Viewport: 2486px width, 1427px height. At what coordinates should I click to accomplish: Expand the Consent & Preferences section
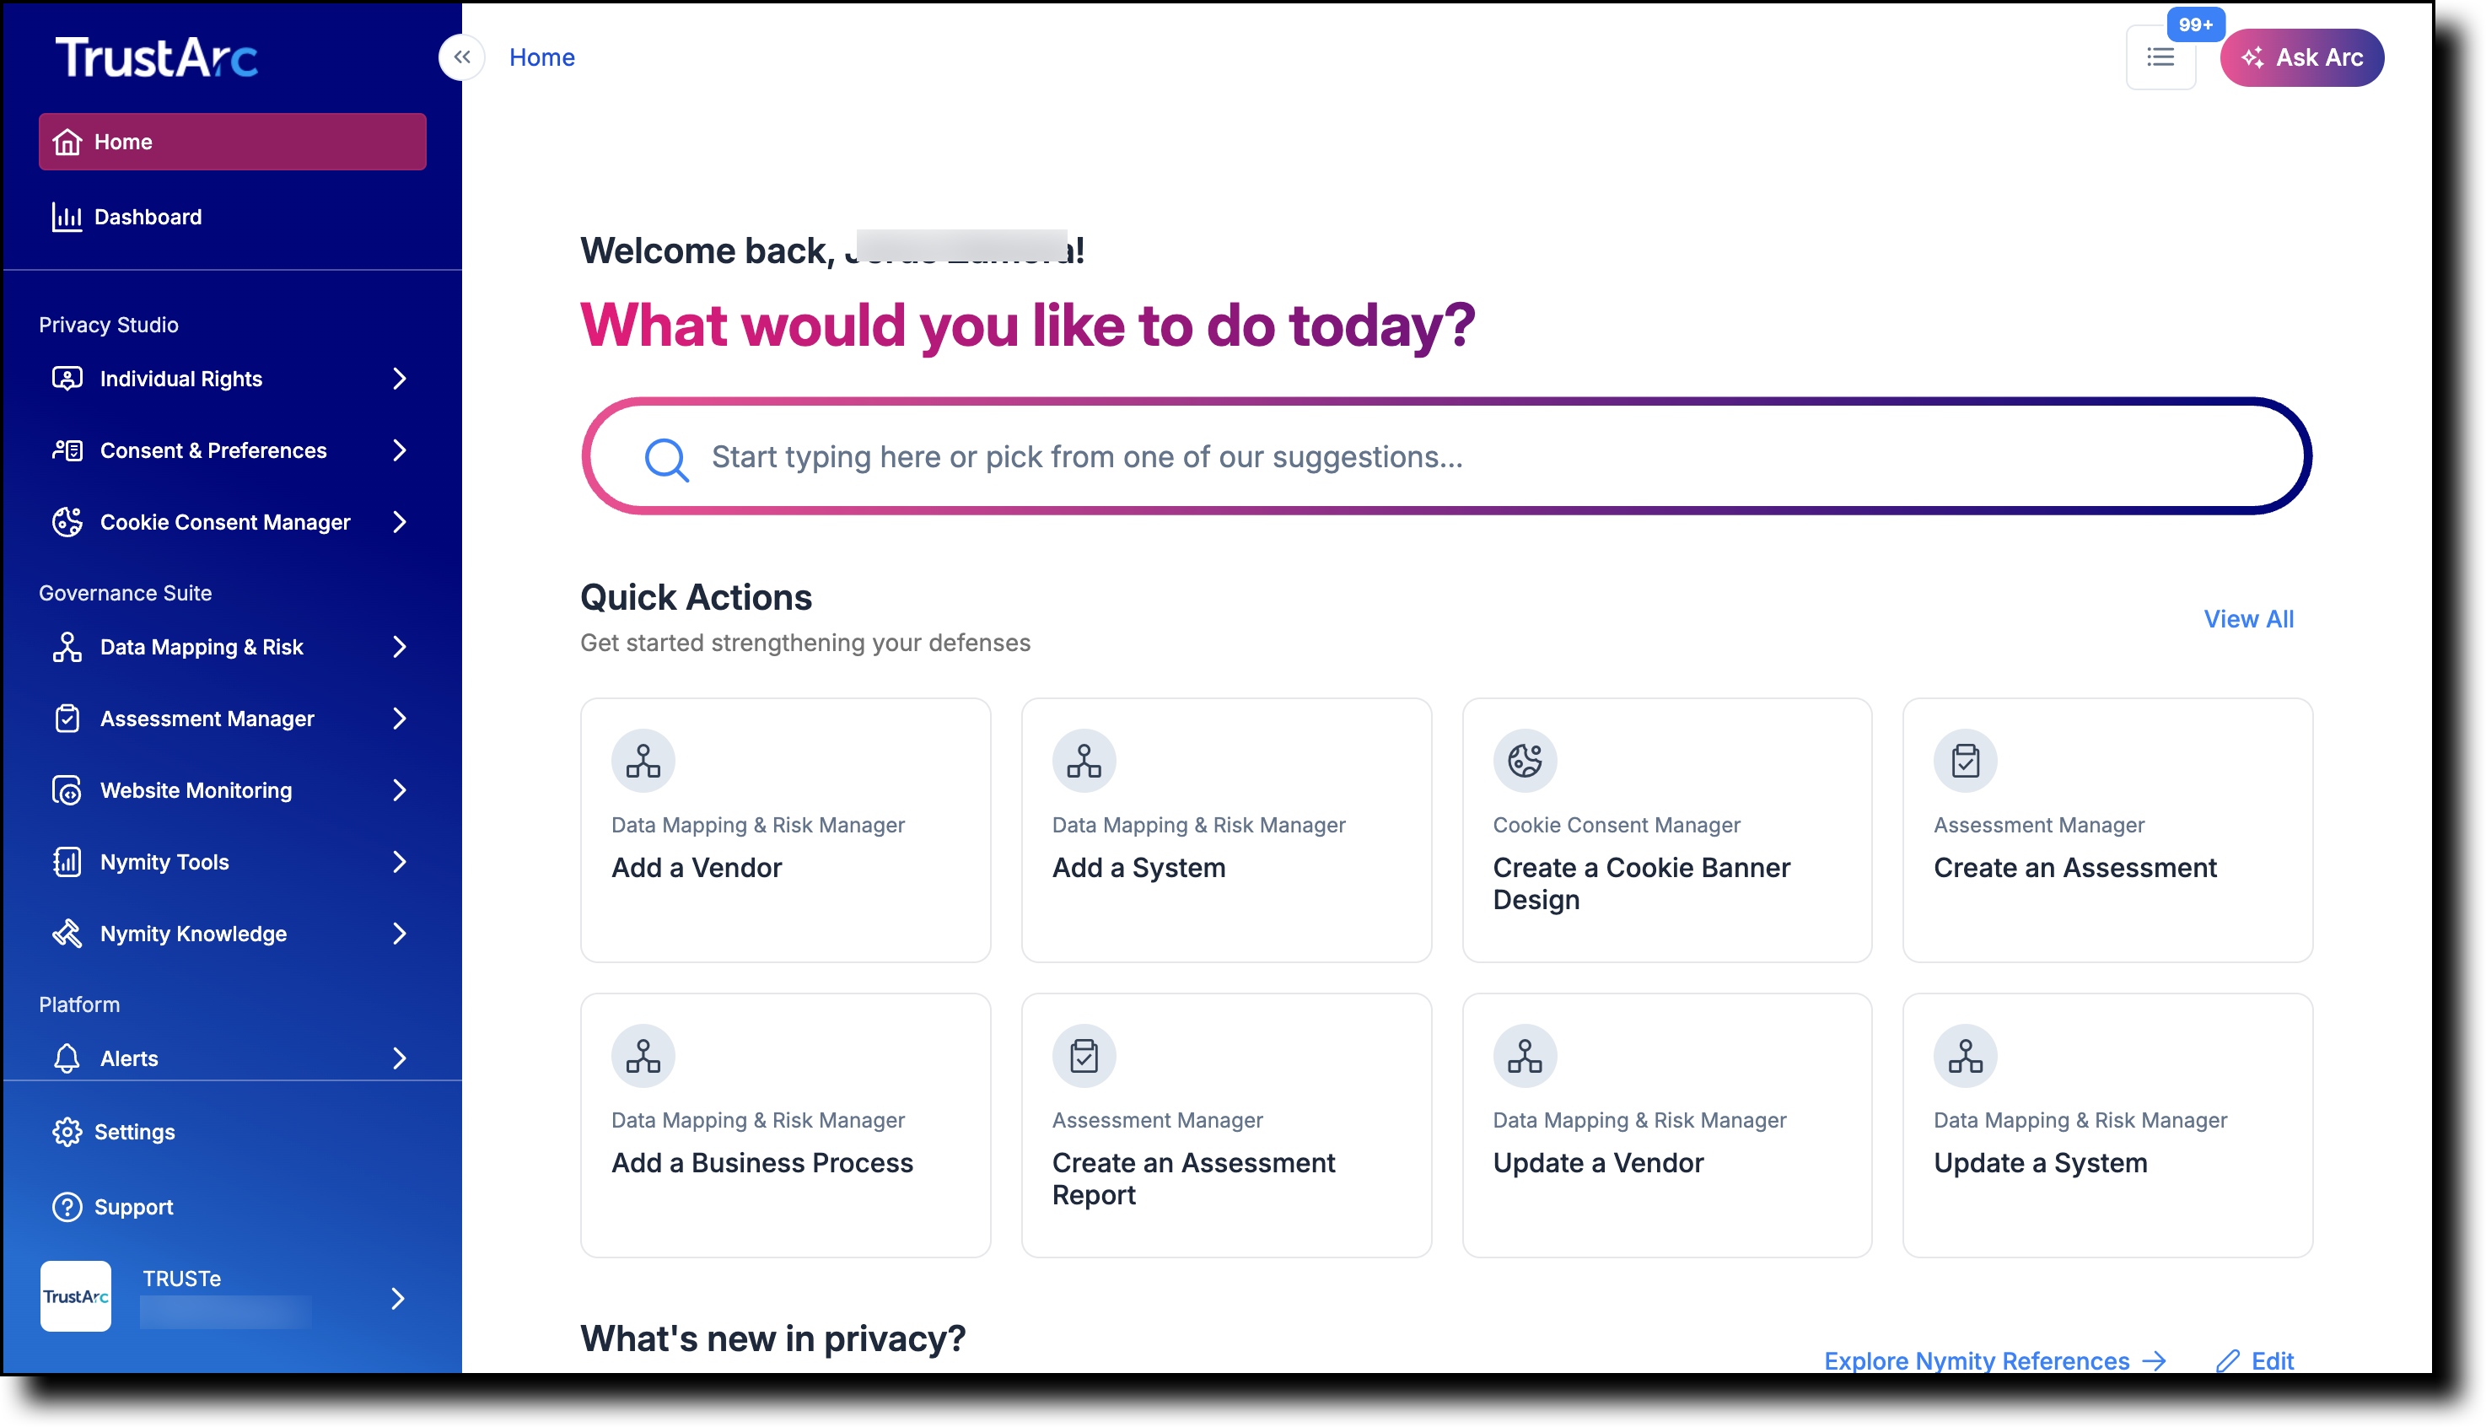point(401,451)
